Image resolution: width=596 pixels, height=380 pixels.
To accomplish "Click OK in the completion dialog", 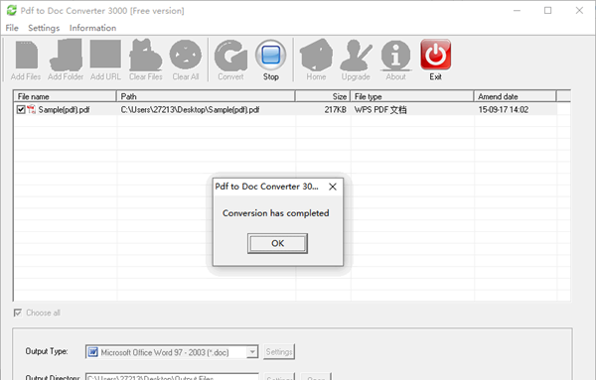I will point(277,243).
